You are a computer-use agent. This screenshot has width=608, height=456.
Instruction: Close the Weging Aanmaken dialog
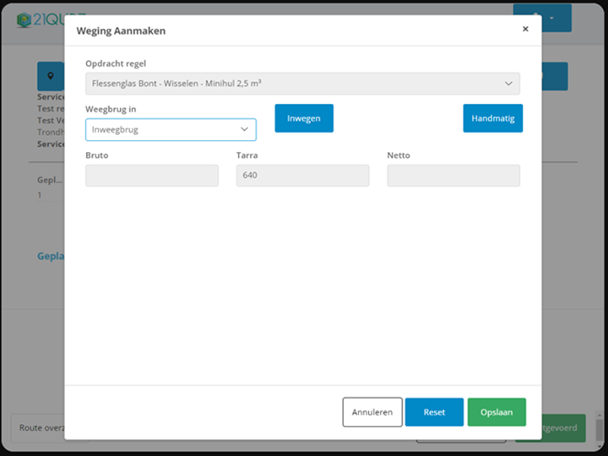[x=525, y=30]
